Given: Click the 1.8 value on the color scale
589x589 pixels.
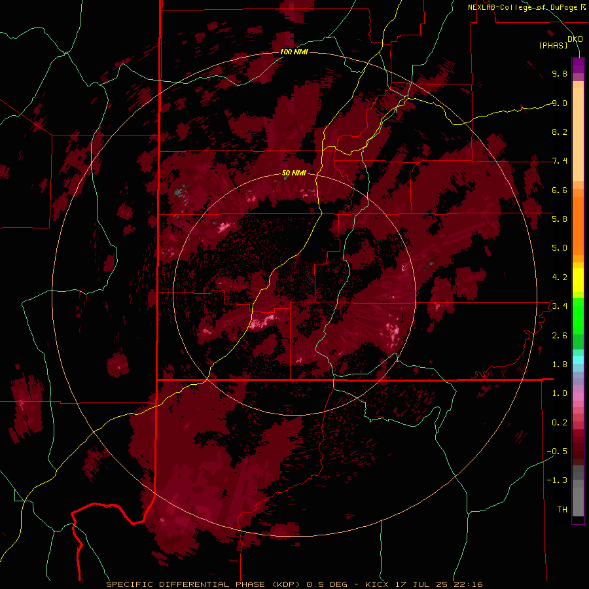Looking at the screenshot, I should point(560,365).
